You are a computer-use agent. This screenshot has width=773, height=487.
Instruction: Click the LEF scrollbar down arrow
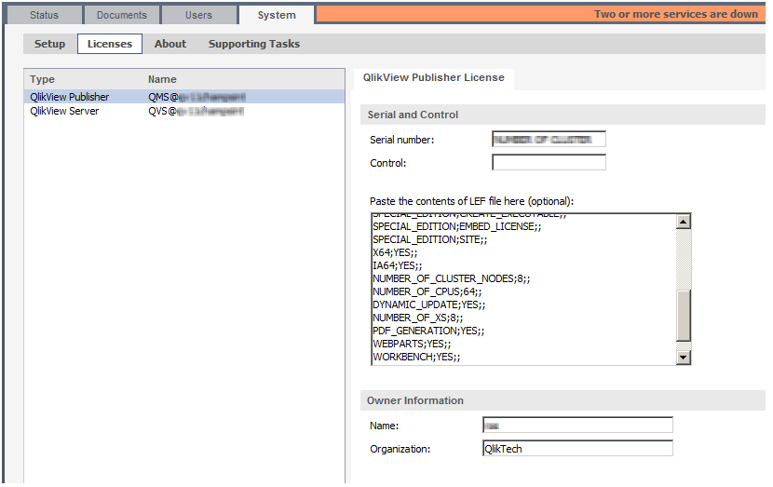[x=684, y=358]
